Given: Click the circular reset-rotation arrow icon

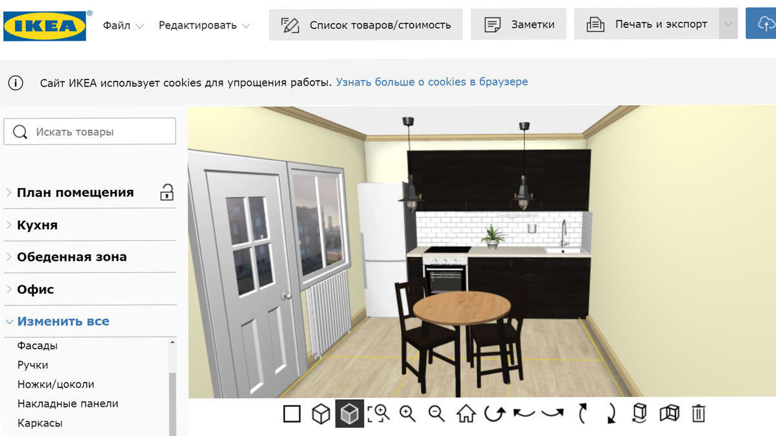Looking at the screenshot, I should [495, 413].
